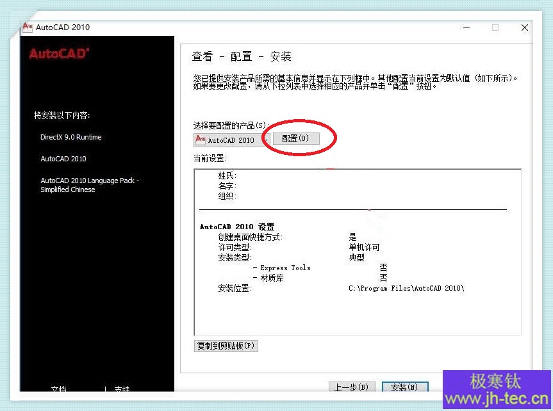This screenshot has height=411, width=553.
Task: Copy settings with 复制到剪贴板(P) button
Action: 226,346
